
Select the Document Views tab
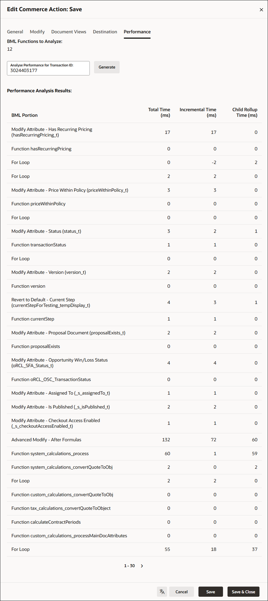(x=69, y=32)
